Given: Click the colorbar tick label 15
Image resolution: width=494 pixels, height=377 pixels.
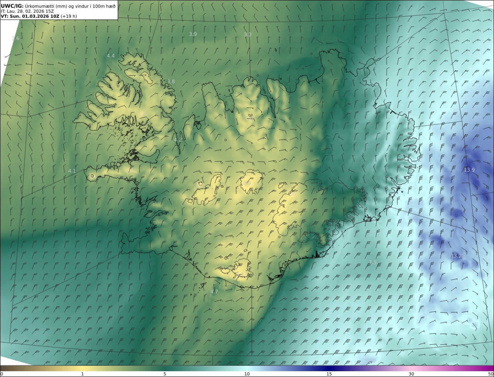Looking at the screenshot, I should click(329, 374).
